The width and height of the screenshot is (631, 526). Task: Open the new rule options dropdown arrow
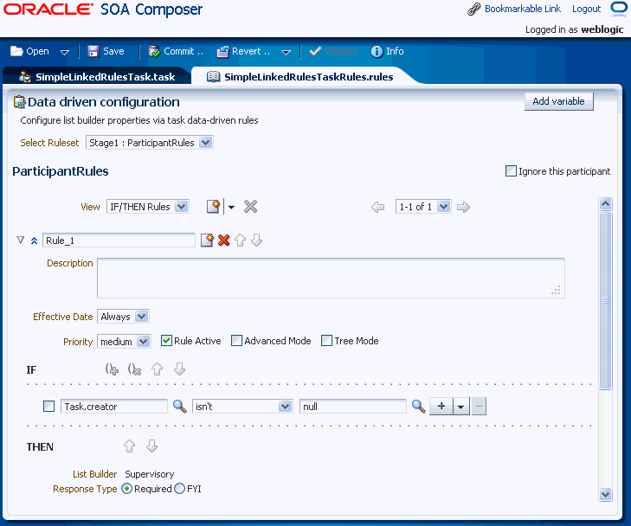click(231, 207)
